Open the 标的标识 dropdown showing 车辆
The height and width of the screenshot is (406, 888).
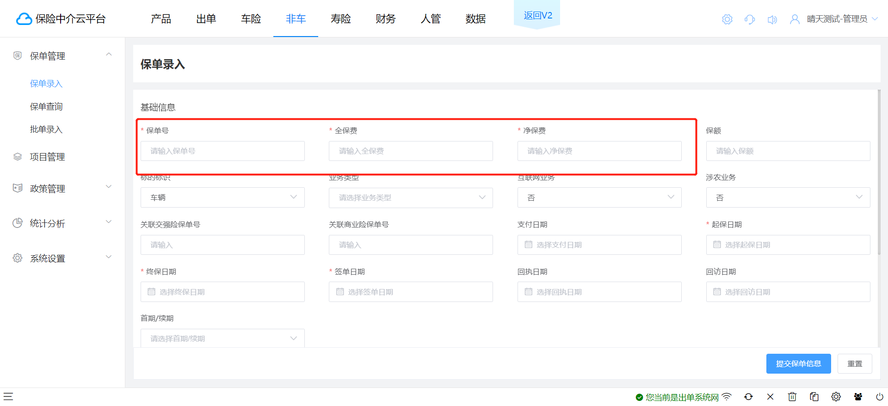coord(222,197)
